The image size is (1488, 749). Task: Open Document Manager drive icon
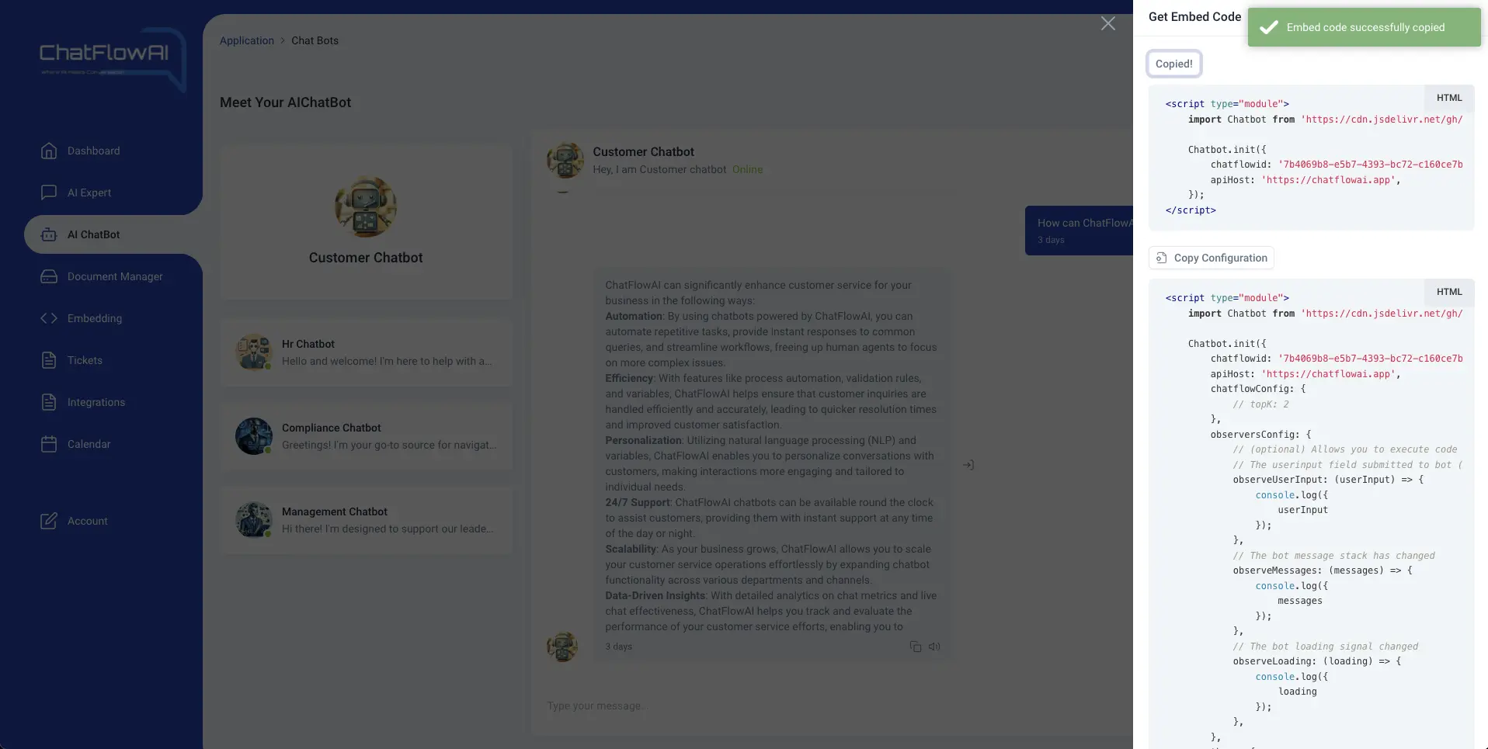click(x=49, y=276)
